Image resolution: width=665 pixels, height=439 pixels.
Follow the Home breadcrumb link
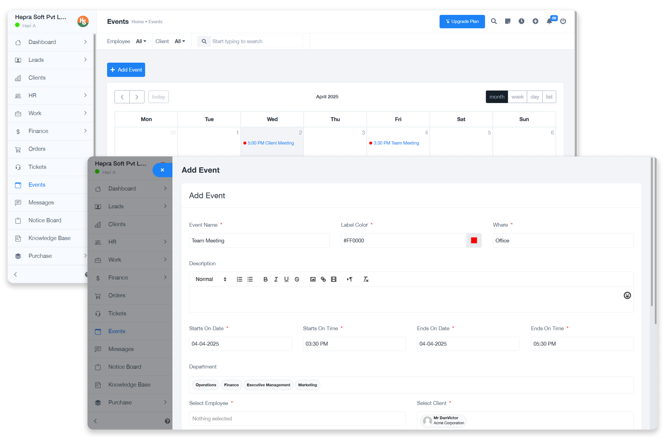(x=137, y=22)
